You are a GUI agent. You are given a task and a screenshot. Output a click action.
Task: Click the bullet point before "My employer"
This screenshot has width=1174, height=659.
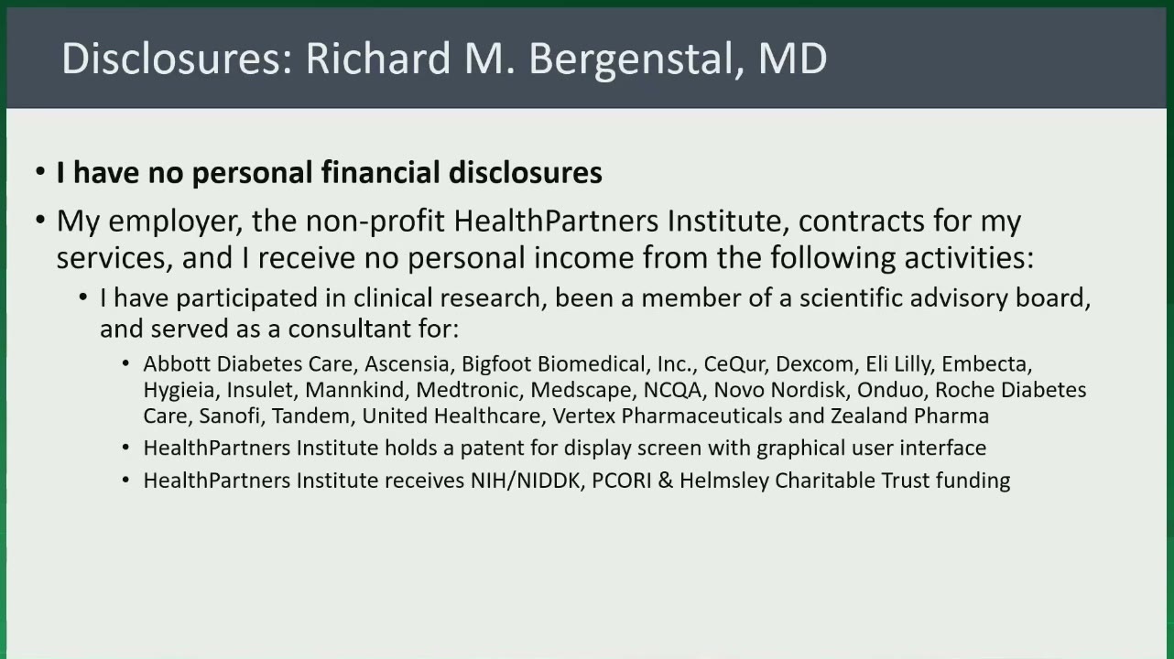click(x=40, y=221)
